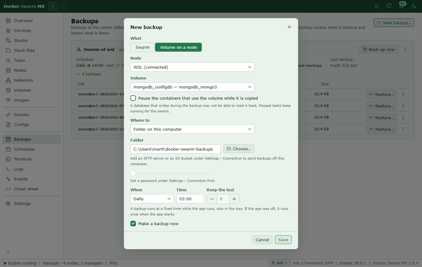Screen dimensions: 422x267
Task: Open Logs in the sidebar
Action: point(32,169)
